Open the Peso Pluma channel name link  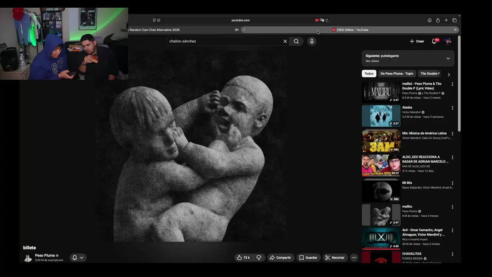pos(45,255)
